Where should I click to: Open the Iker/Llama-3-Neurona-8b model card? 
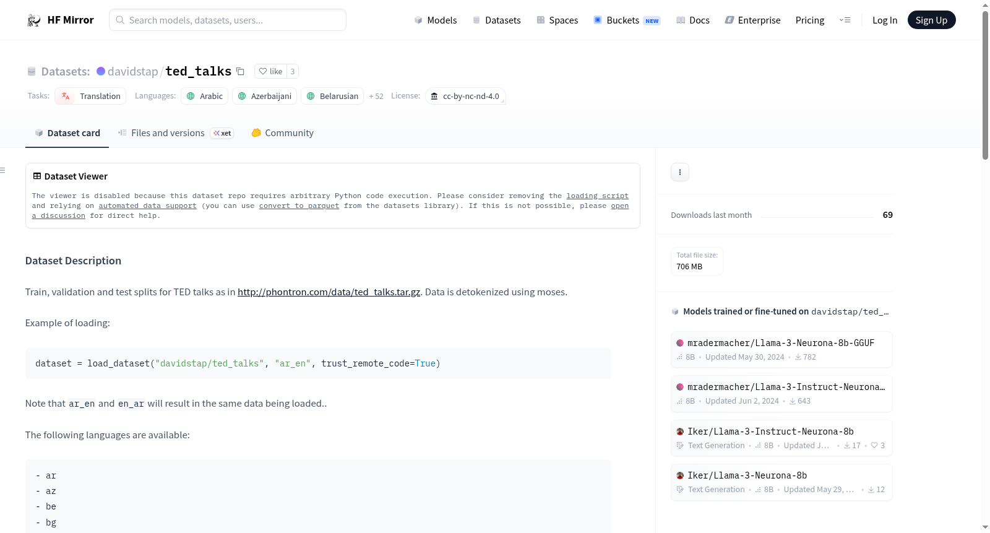pyautogui.click(x=781, y=482)
